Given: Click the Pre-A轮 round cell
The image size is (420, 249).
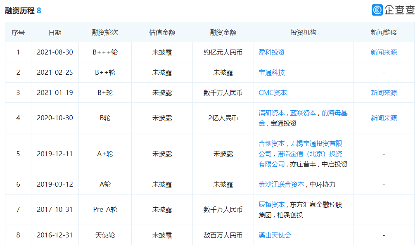Looking at the screenshot, I should click(105, 210).
